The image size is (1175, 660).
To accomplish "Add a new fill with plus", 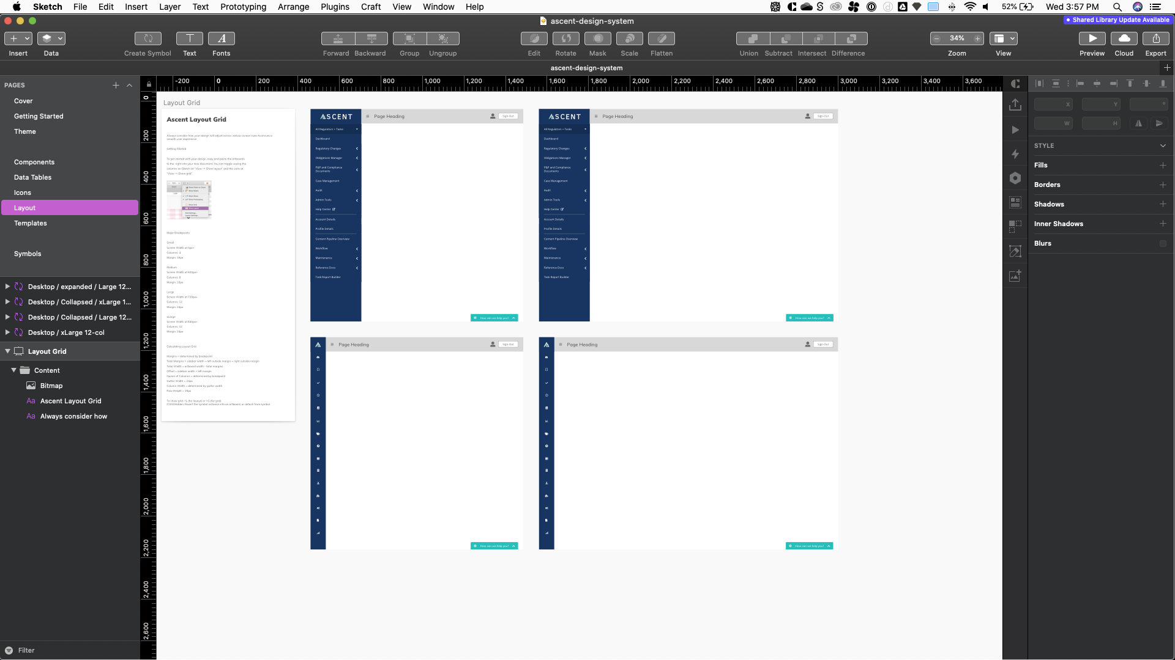I will pyautogui.click(x=1162, y=165).
